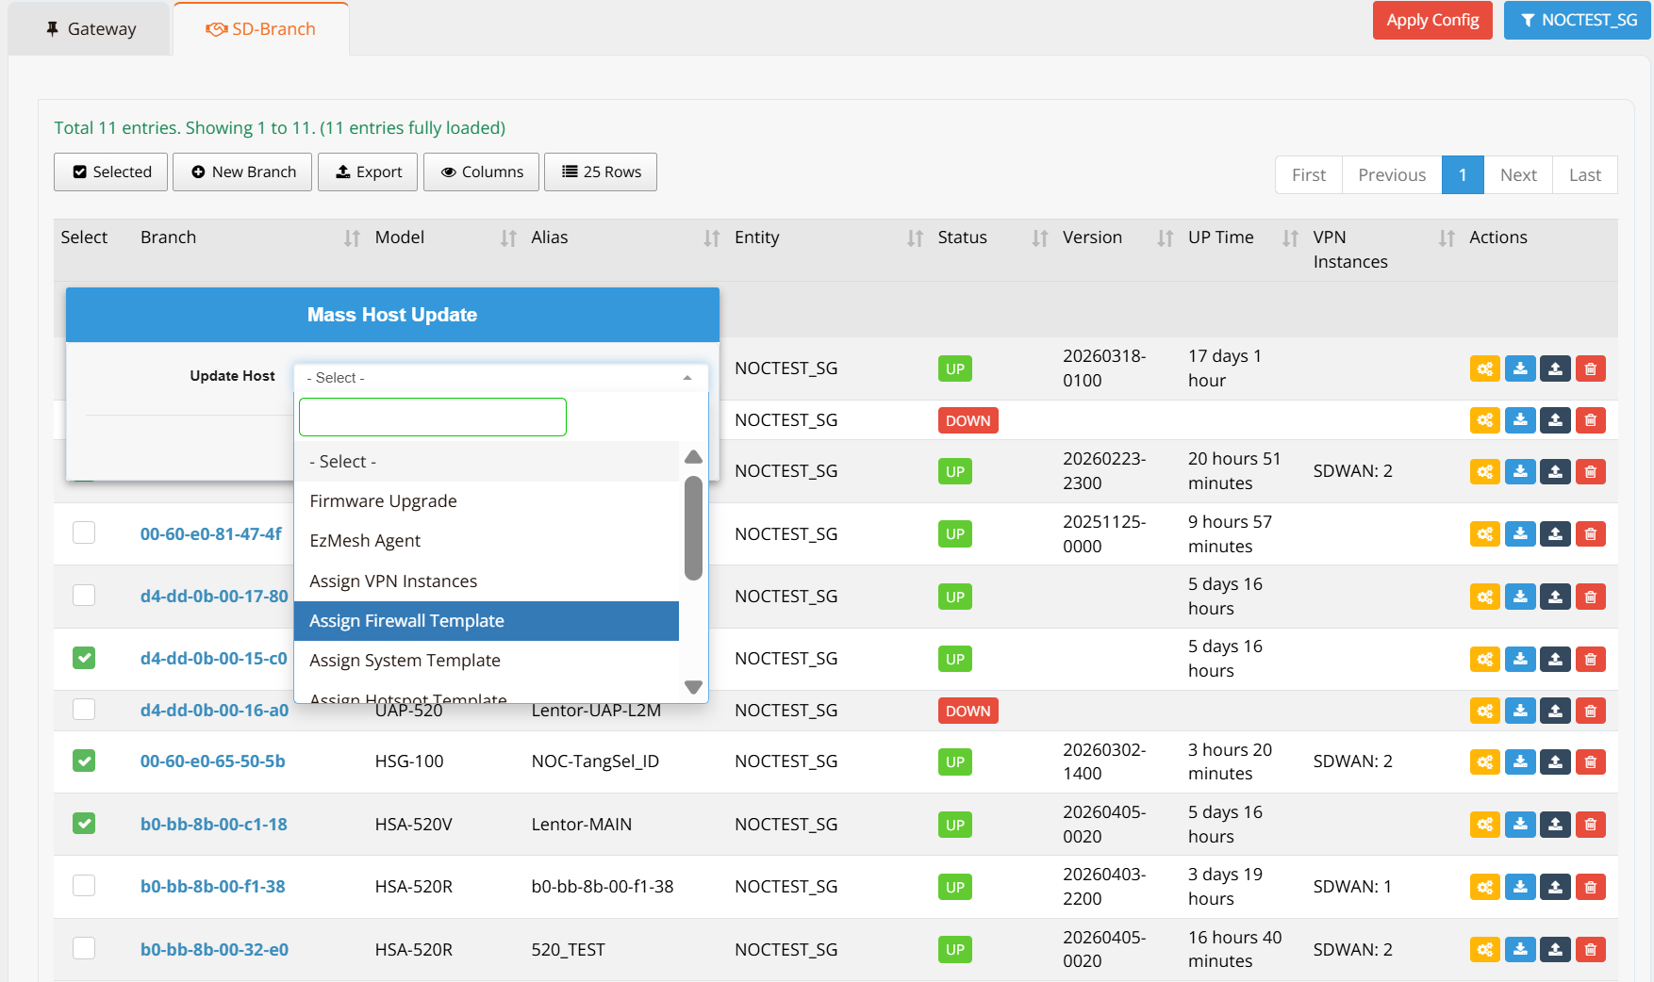Click dark upload icon for NOC-TangSel_ID row
Image resolution: width=1654 pixels, height=982 pixels.
[1555, 761]
